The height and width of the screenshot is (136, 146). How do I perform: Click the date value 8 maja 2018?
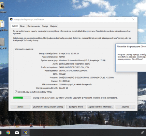tap(69, 53)
